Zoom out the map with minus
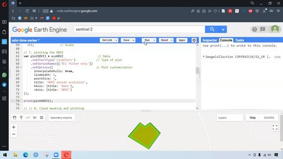This screenshot has height=159, width=283. point(14,134)
